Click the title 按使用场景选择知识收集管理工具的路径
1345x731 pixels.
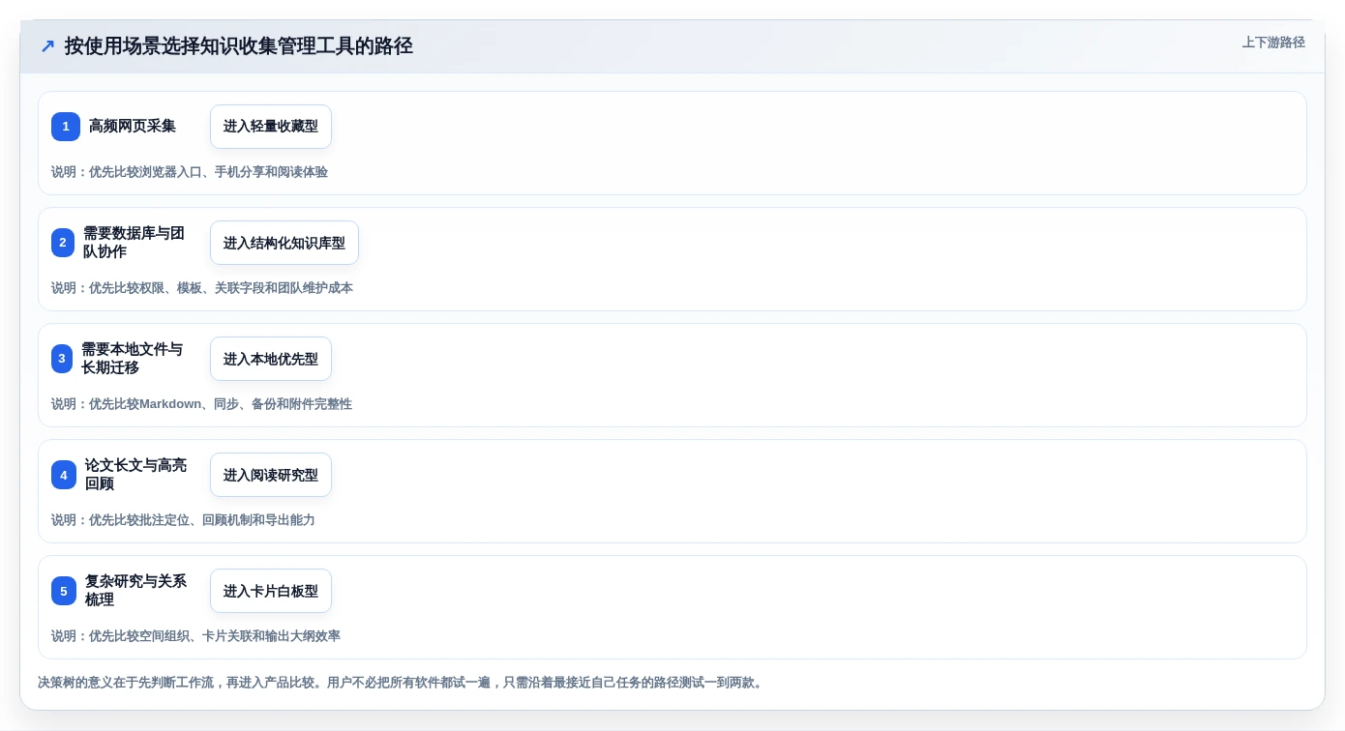pos(239,46)
